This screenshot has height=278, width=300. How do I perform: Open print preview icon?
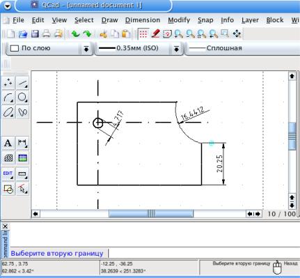point(58,34)
